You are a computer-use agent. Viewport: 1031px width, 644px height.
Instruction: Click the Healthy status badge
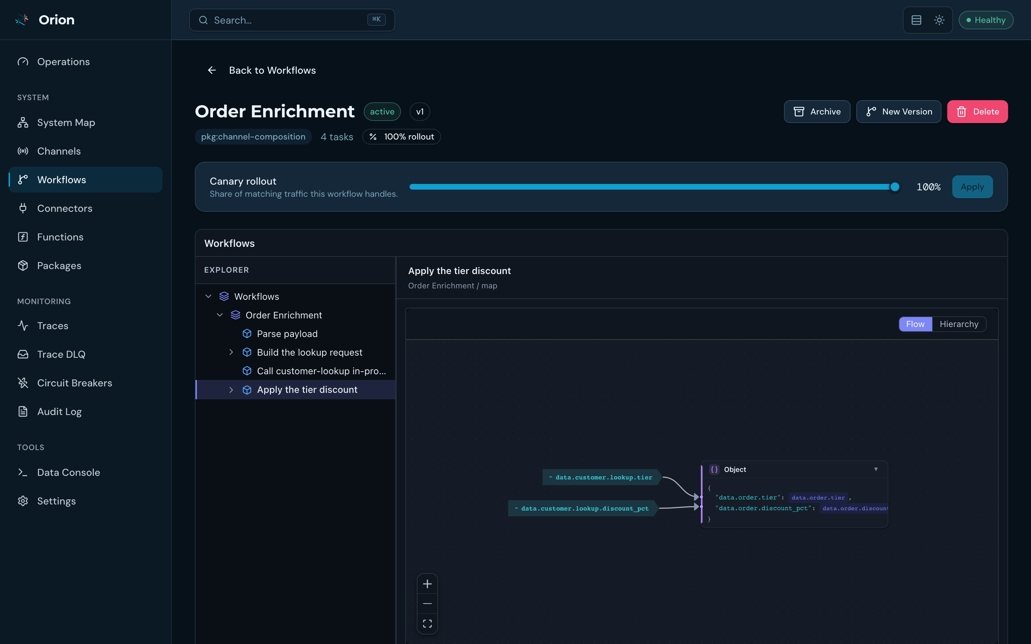point(986,20)
